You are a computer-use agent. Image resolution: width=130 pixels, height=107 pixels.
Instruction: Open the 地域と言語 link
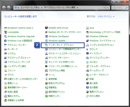(13, 92)
